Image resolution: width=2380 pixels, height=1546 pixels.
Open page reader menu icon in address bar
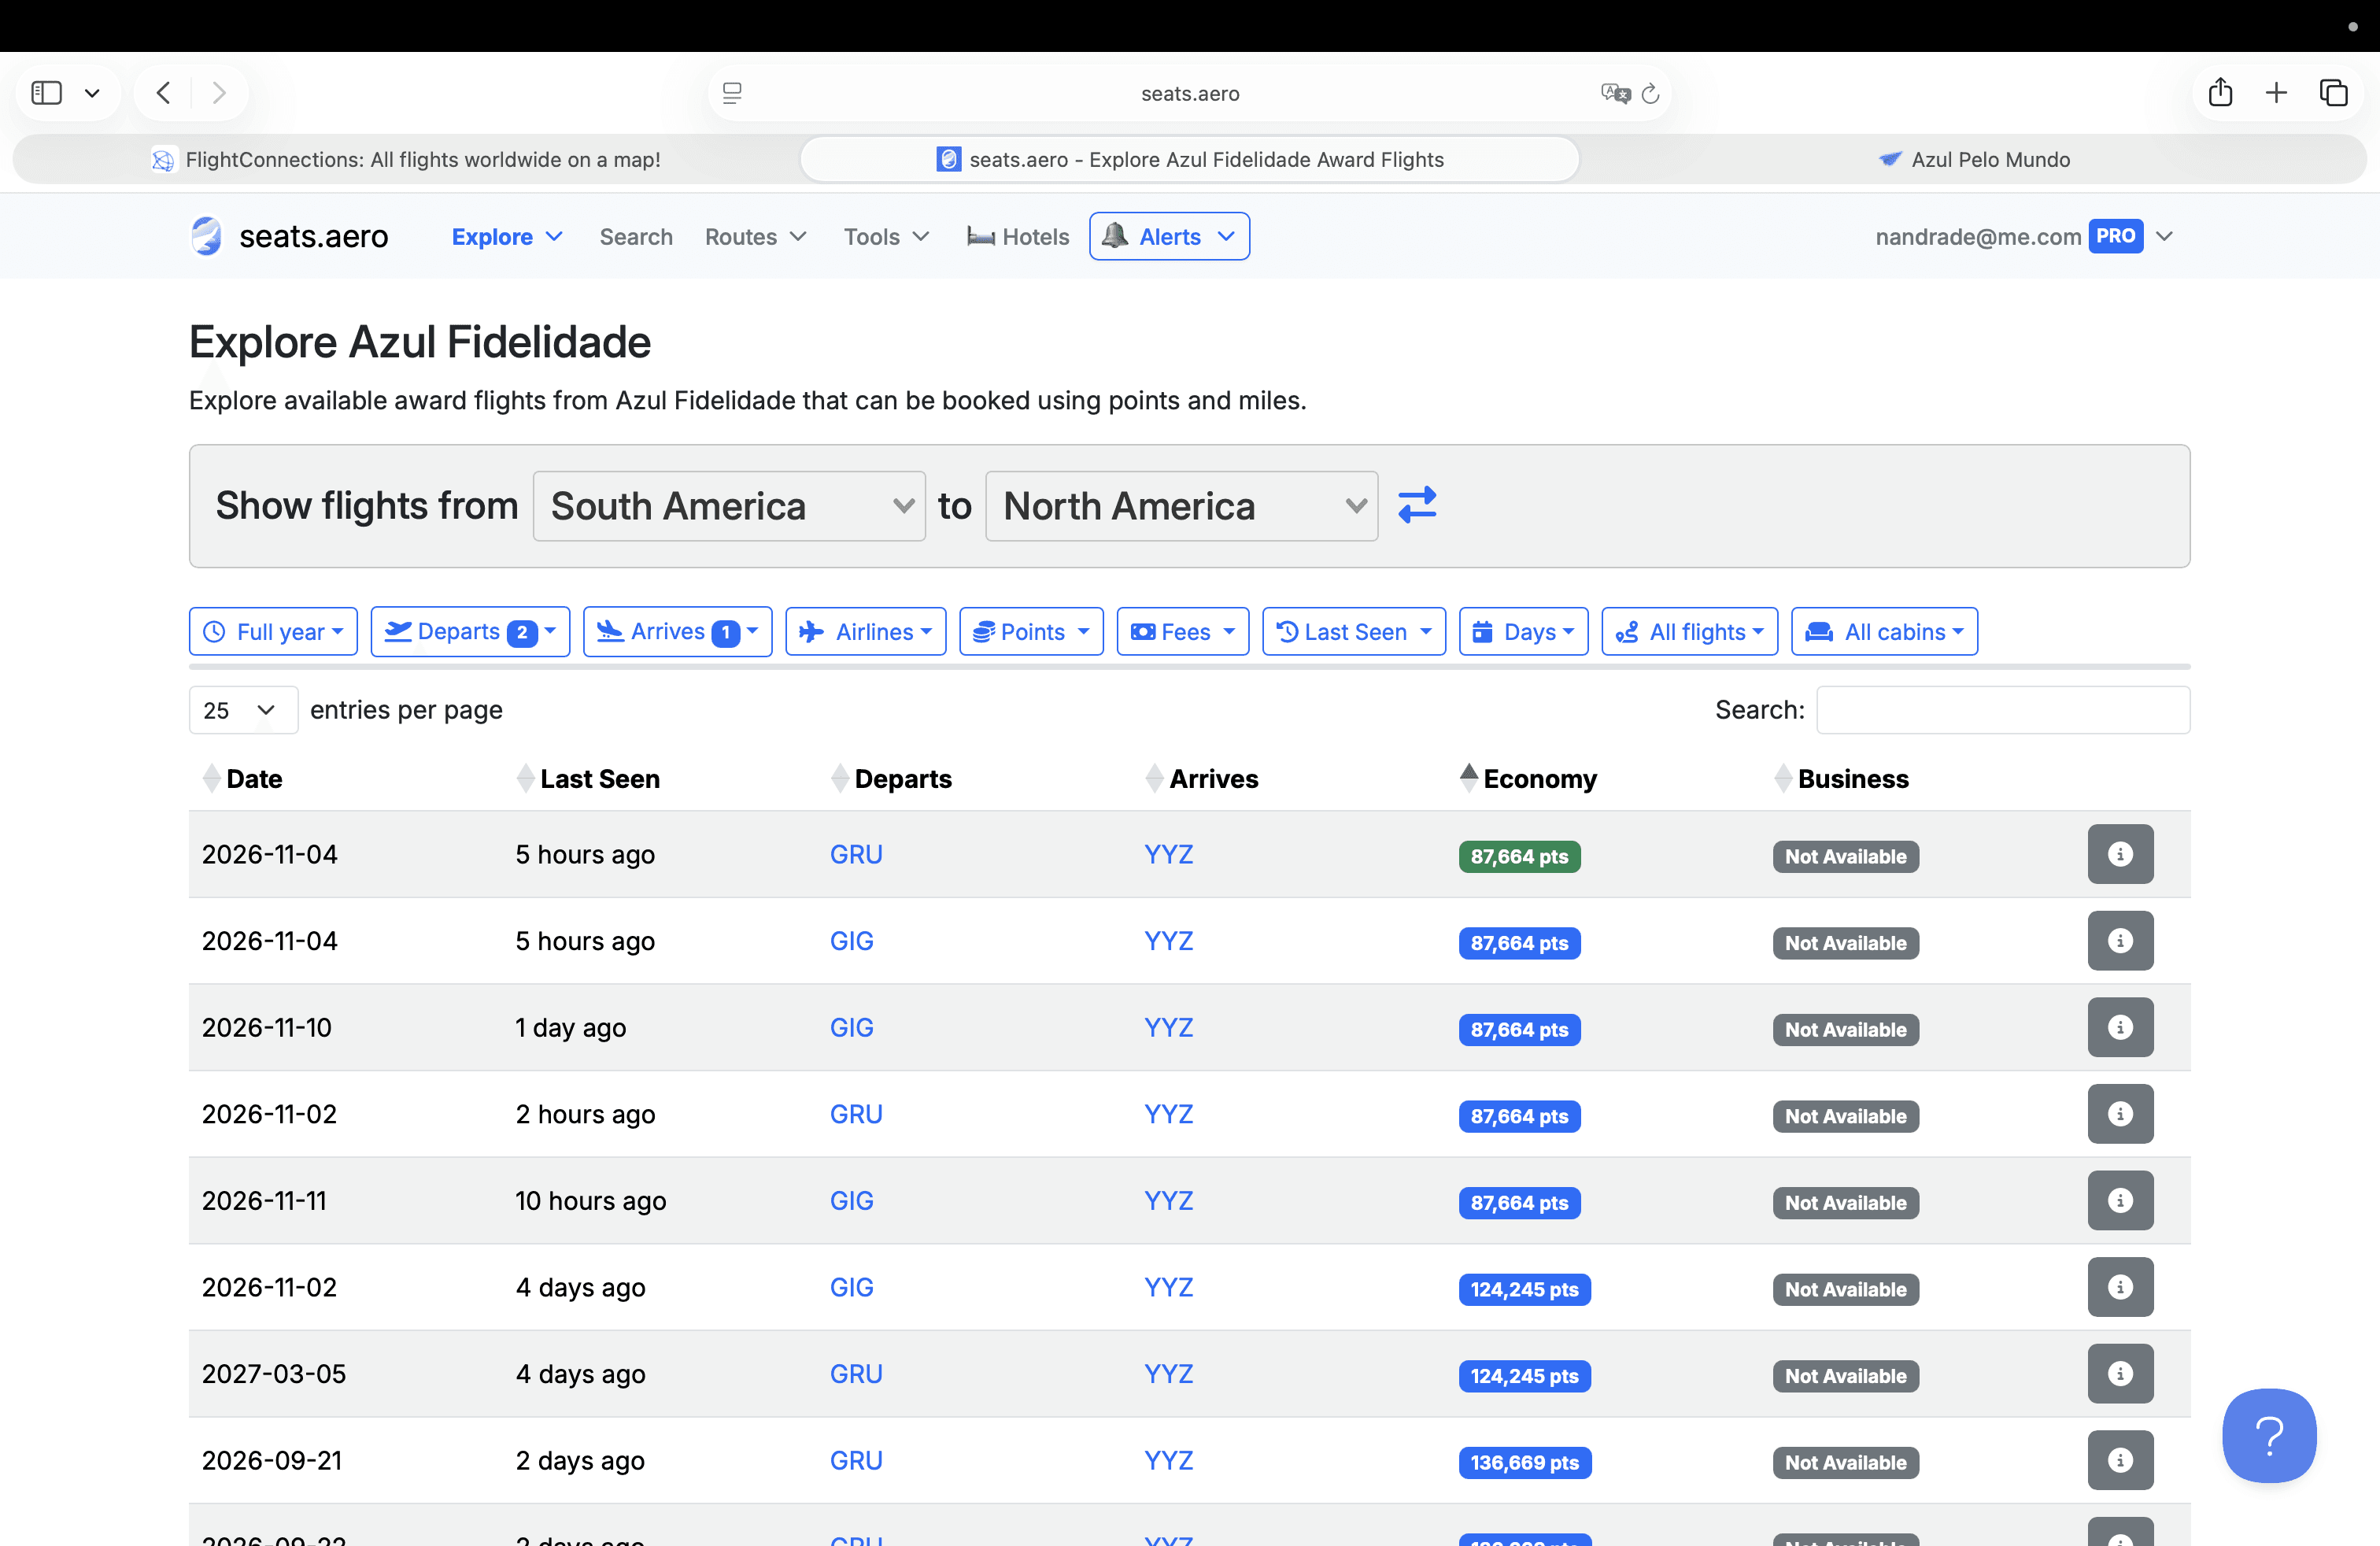tap(732, 93)
